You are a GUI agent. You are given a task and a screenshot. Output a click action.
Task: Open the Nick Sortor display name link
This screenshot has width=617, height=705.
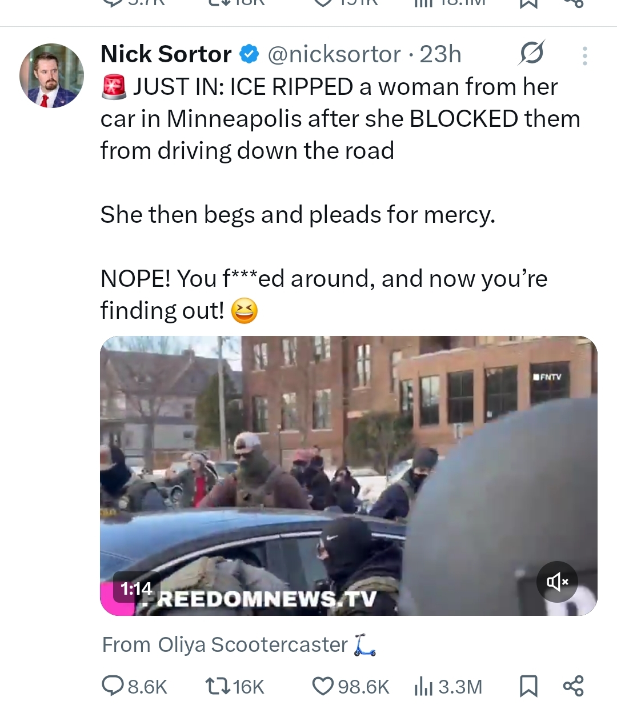[166, 54]
